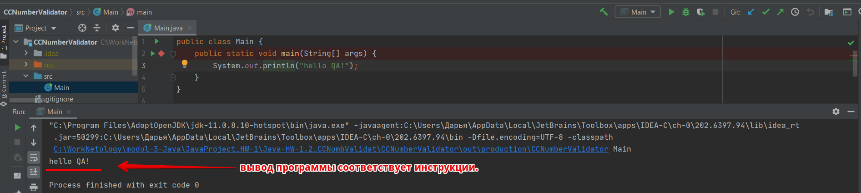The height and width of the screenshot is (193, 861).
Task: Click the run gutter arrow on line 2
Action: 153,53
